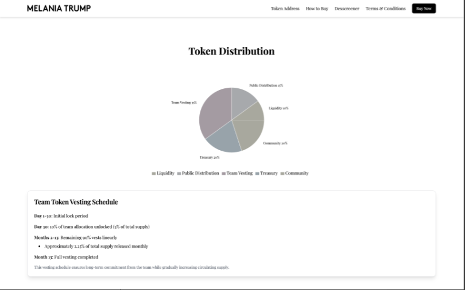The width and height of the screenshot is (465, 290).
Task: Click the Buy Now button
Action: [x=424, y=9]
